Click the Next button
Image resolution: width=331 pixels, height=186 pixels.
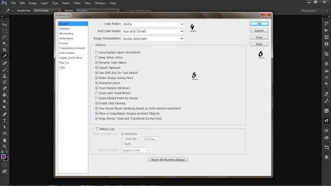tap(259, 44)
